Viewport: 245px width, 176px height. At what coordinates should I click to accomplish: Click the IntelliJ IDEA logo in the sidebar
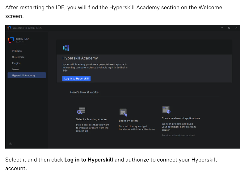pyautogui.click(x=11, y=40)
